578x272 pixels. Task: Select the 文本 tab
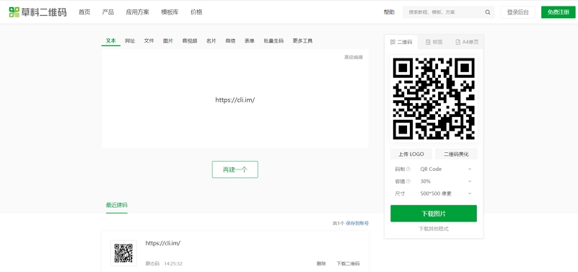point(111,40)
